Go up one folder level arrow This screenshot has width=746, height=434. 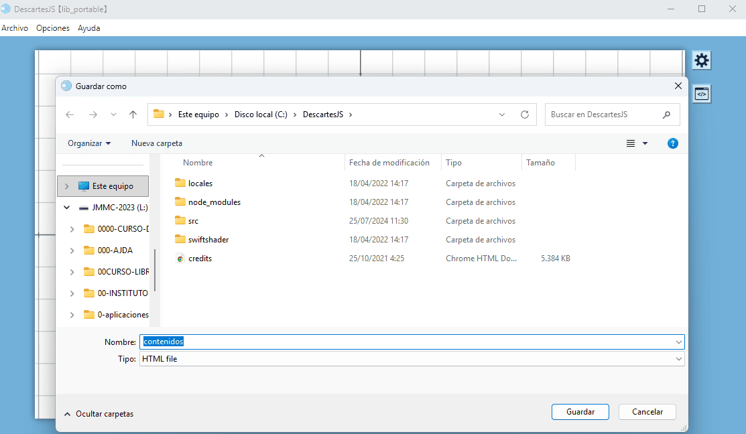click(x=133, y=115)
